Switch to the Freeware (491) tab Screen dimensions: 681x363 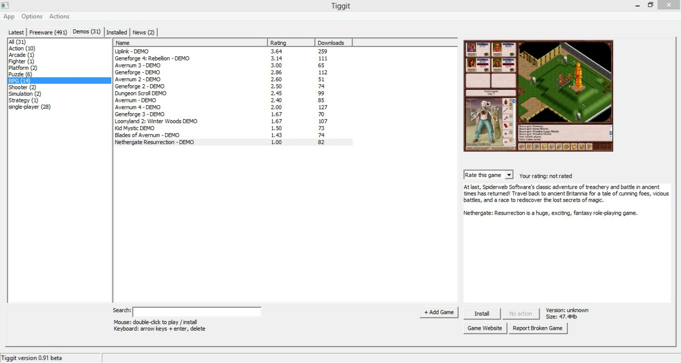point(48,32)
